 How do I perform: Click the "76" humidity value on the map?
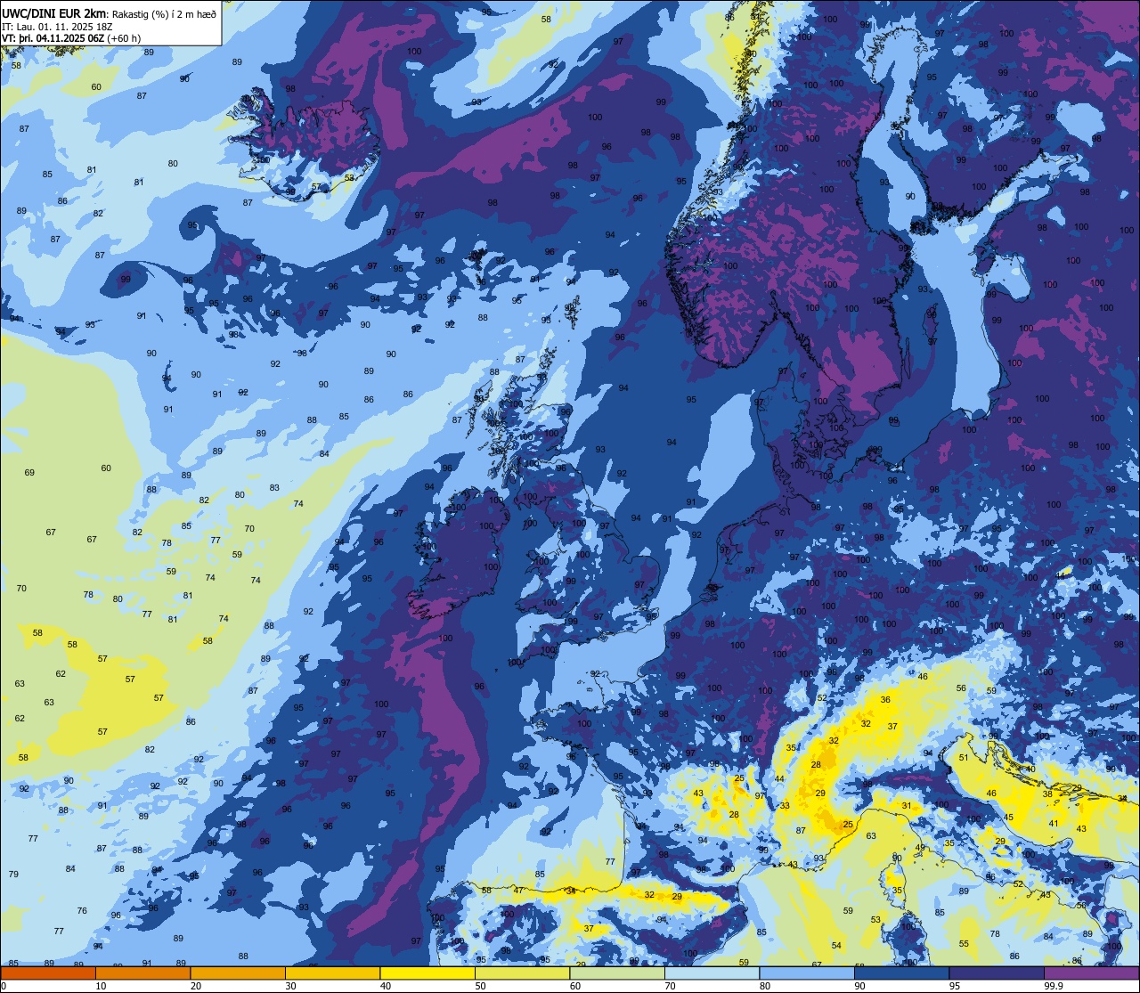tap(82, 910)
